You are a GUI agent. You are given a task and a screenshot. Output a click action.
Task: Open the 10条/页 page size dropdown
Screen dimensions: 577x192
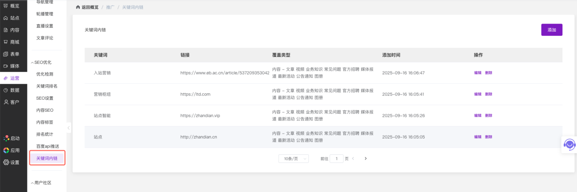[293, 159]
